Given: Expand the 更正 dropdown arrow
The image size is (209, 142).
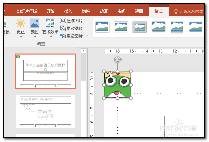Looking at the screenshot, I should (x=21, y=37).
